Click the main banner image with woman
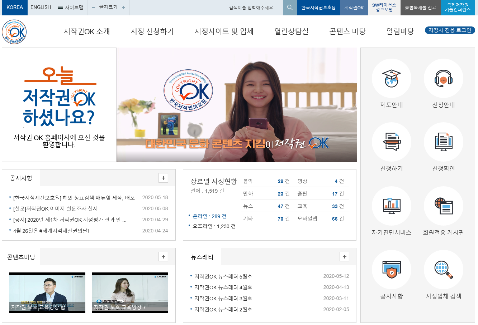 pyautogui.click(x=237, y=105)
